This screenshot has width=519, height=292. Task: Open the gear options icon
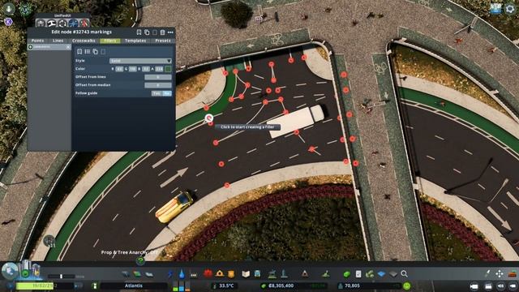[x=510, y=9]
